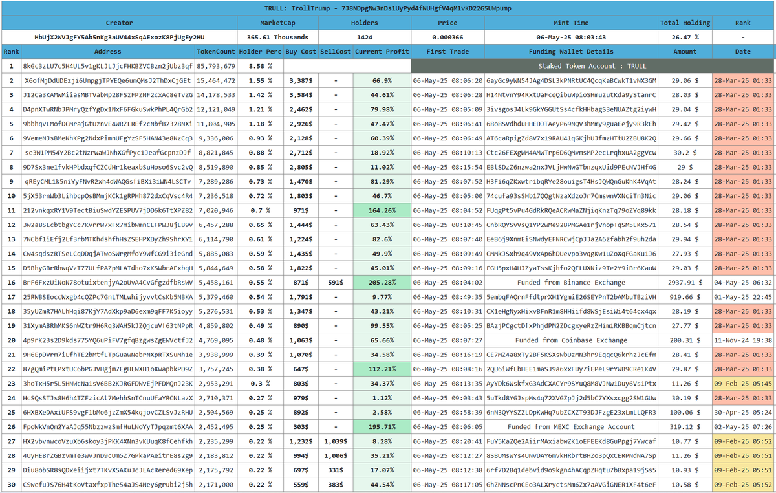Click the TRULL: TrollTrump title bar text
This screenshot has height=493, width=776.
coord(388,8)
